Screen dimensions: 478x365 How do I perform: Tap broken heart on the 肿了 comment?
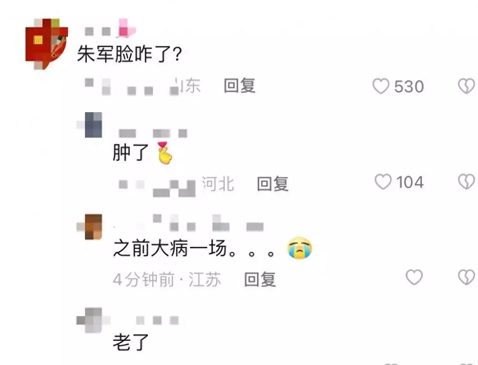point(467,182)
